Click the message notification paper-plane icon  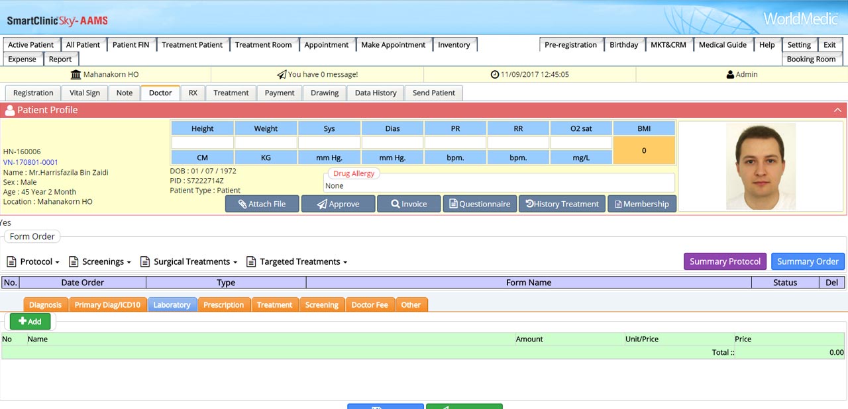coord(282,75)
